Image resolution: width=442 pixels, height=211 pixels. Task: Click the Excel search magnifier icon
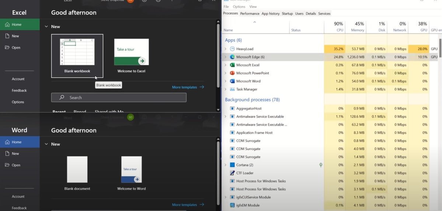62,97
